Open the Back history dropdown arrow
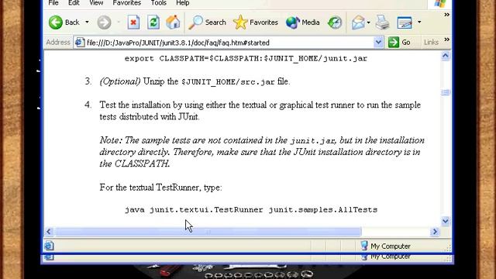496x279 pixels. pyautogui.click(x=87, y=22)
